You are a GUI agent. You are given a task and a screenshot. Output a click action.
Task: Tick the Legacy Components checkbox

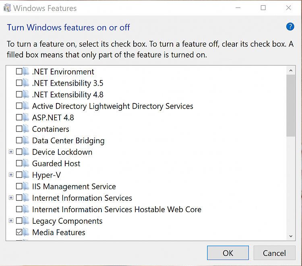click(x=19, y=221)
